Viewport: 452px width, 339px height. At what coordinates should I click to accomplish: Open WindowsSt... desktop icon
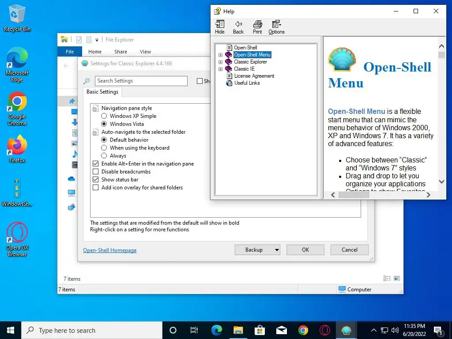tap(17, 192)
